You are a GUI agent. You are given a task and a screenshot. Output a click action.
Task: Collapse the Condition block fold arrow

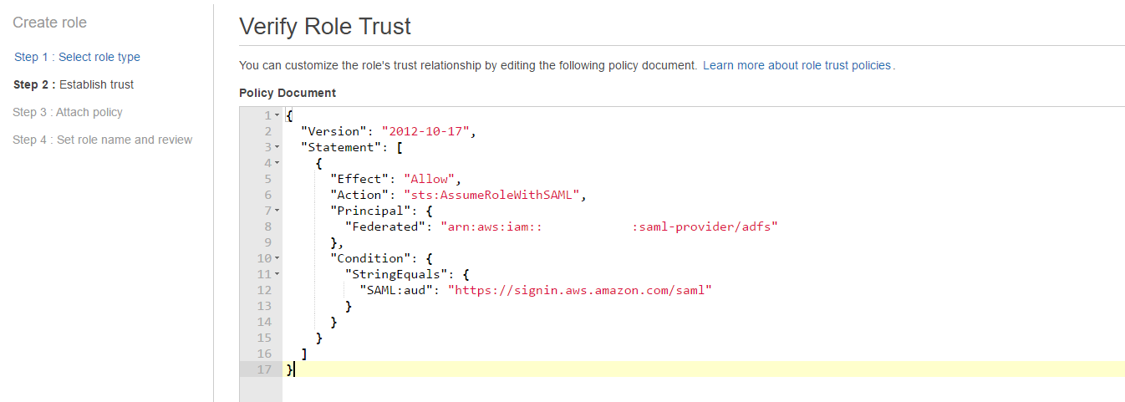point(277,258)
